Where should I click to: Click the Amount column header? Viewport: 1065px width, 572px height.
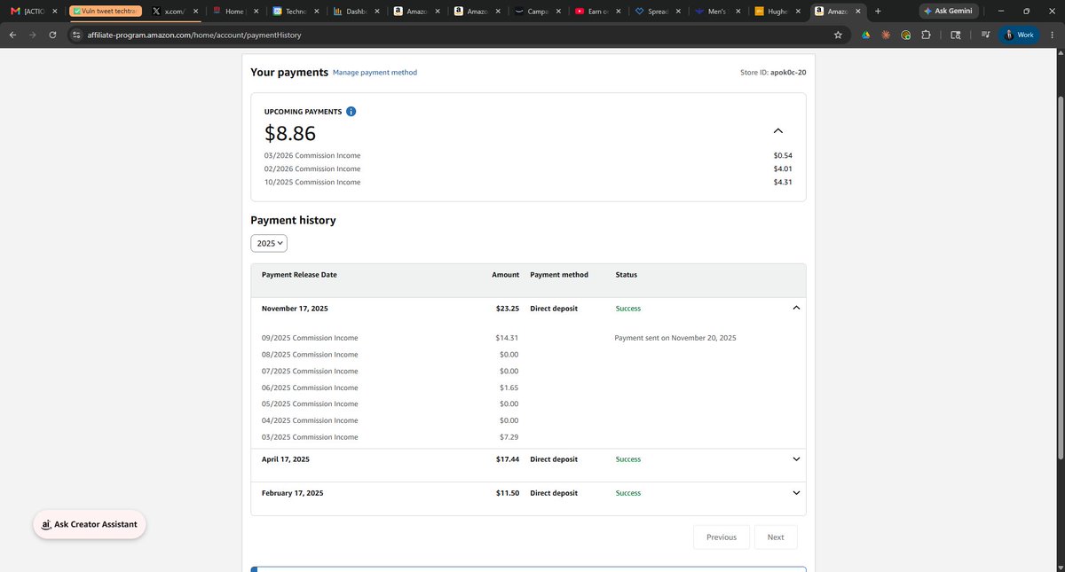505,275
